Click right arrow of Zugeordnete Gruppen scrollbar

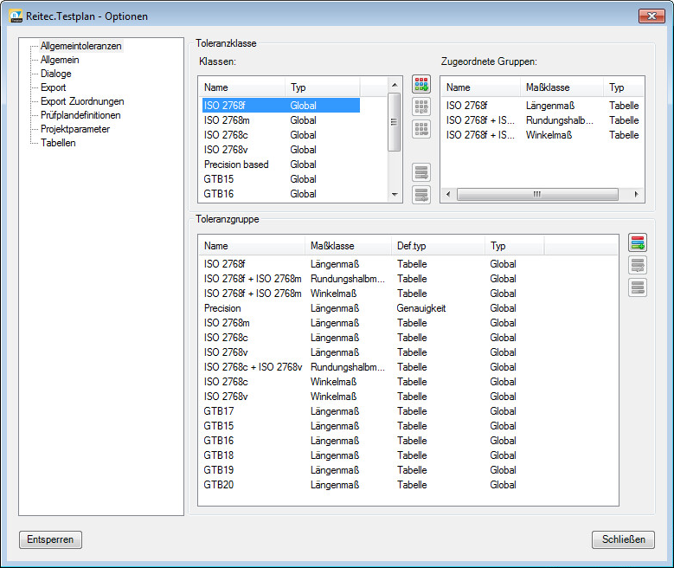[638, 195]
